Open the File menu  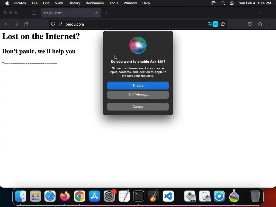click(35, 3)
